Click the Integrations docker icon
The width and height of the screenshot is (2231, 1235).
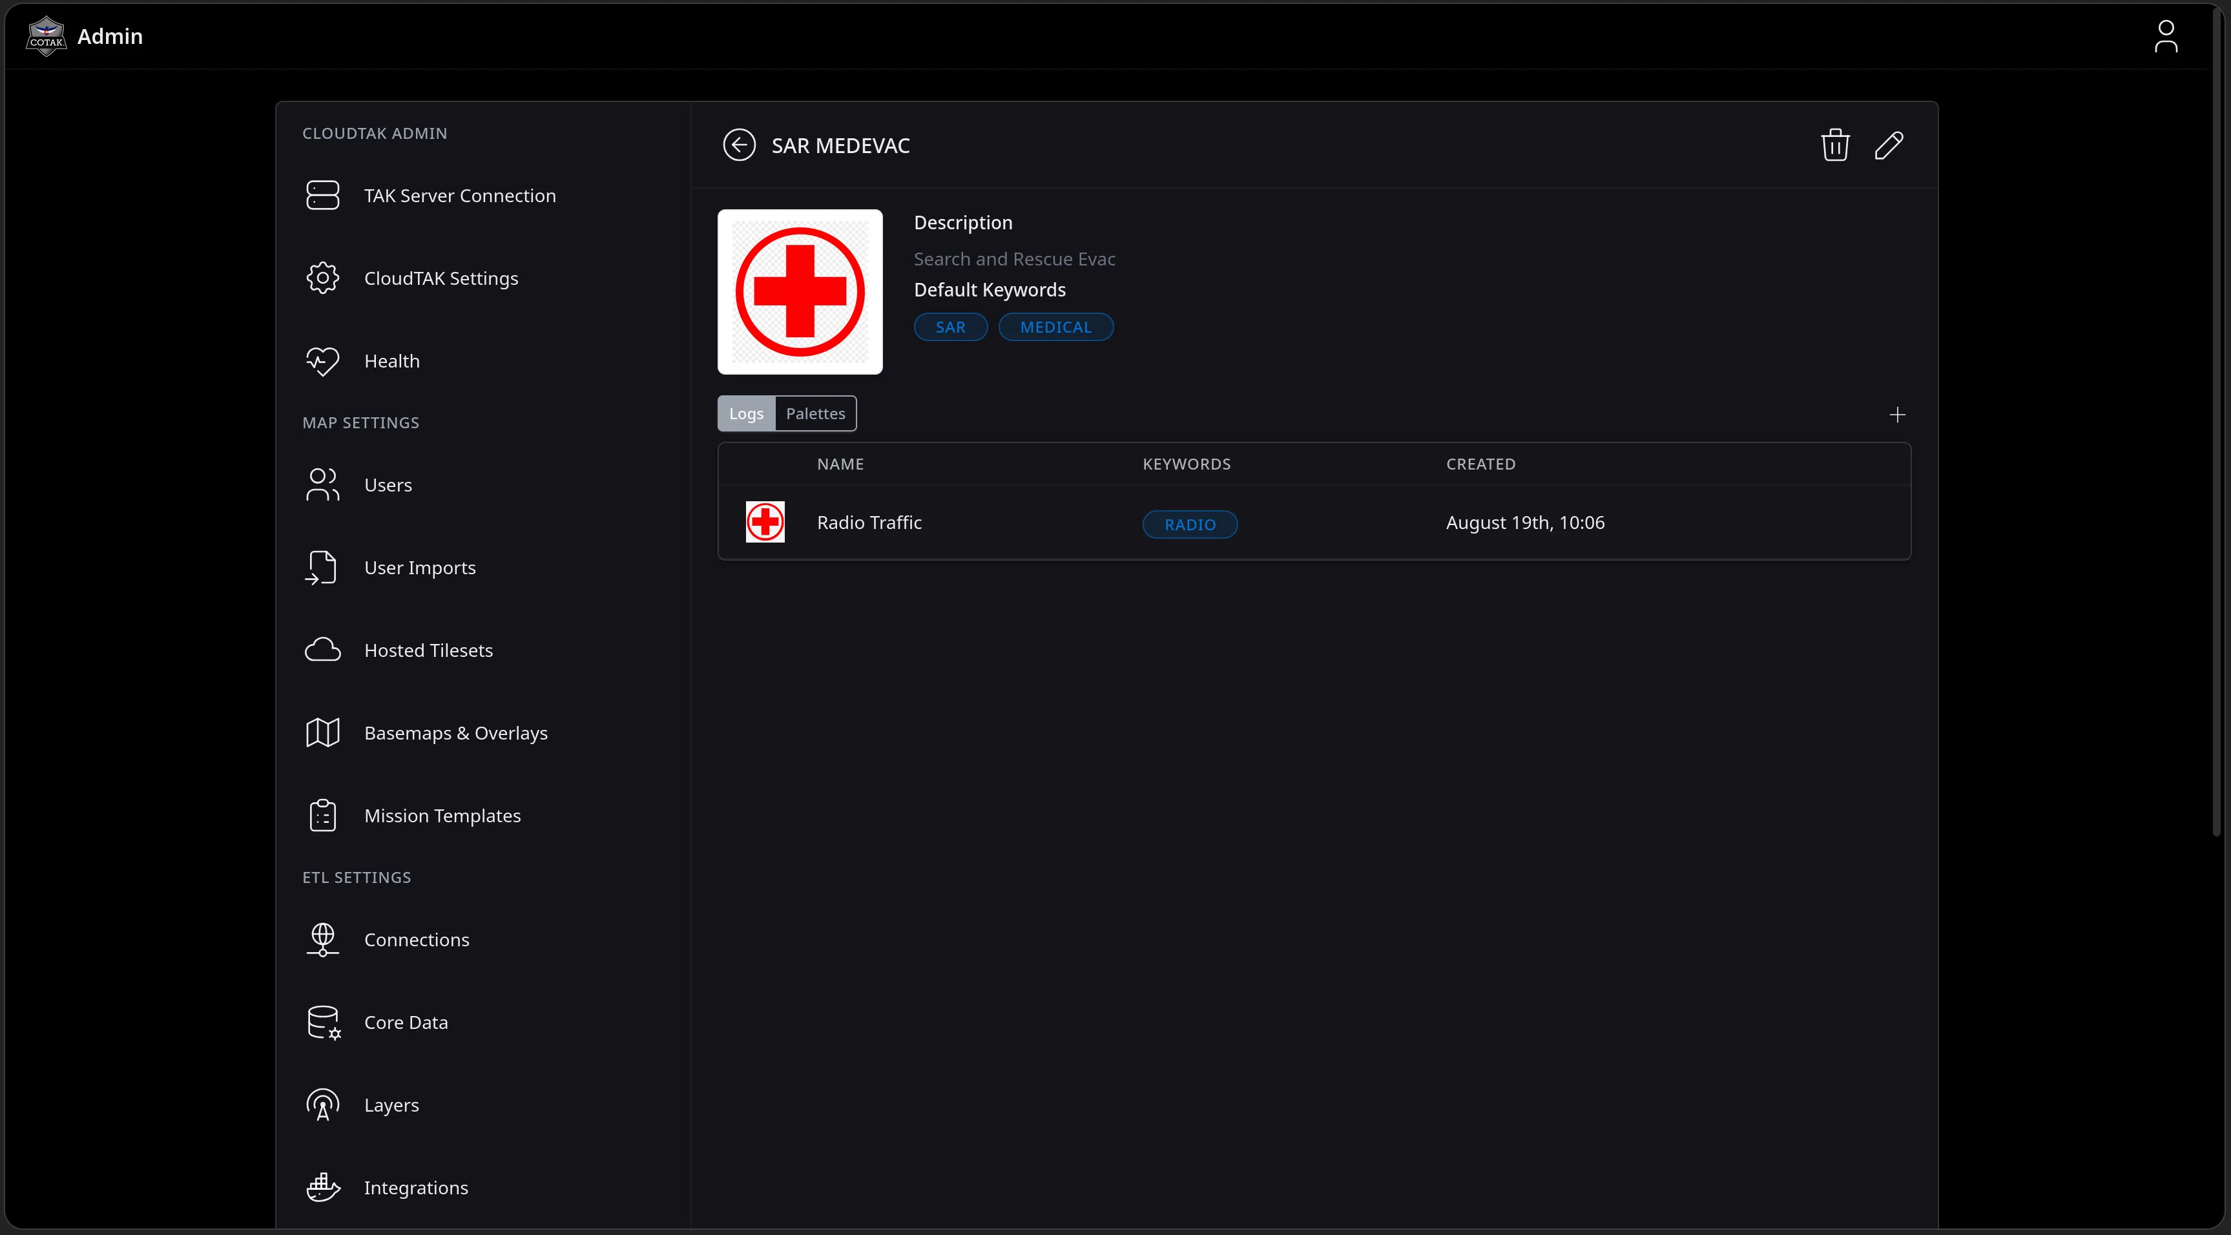(323, 1187)
